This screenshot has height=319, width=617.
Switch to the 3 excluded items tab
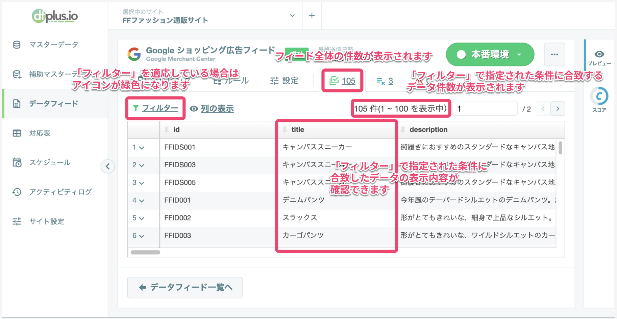coord(385,81)
